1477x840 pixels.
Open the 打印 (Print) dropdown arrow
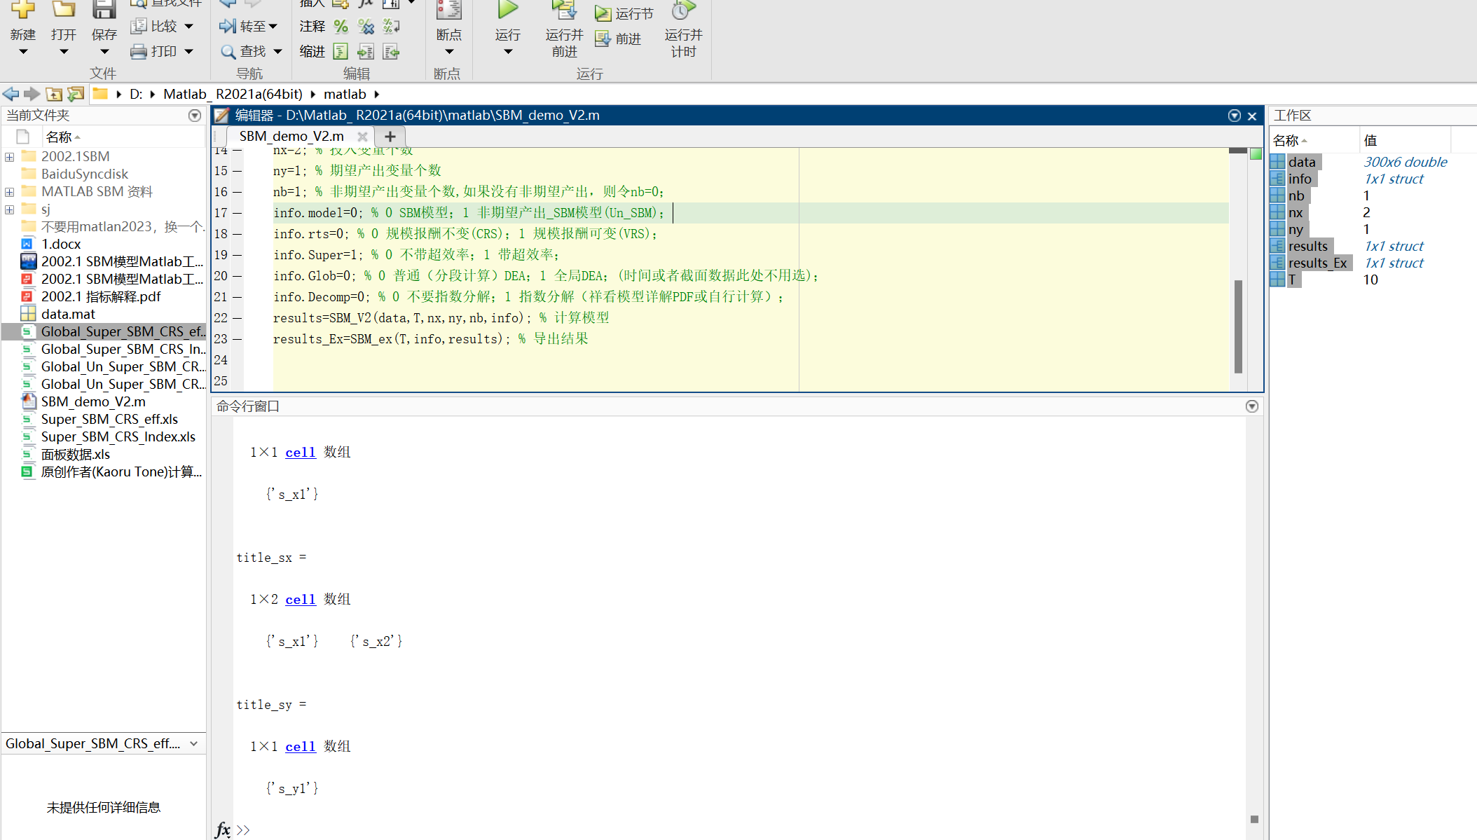(x=188, y=52)
